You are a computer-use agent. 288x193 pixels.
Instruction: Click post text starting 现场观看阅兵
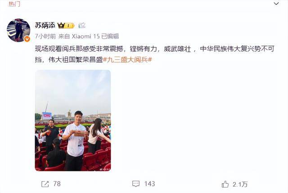coord(154,49)
